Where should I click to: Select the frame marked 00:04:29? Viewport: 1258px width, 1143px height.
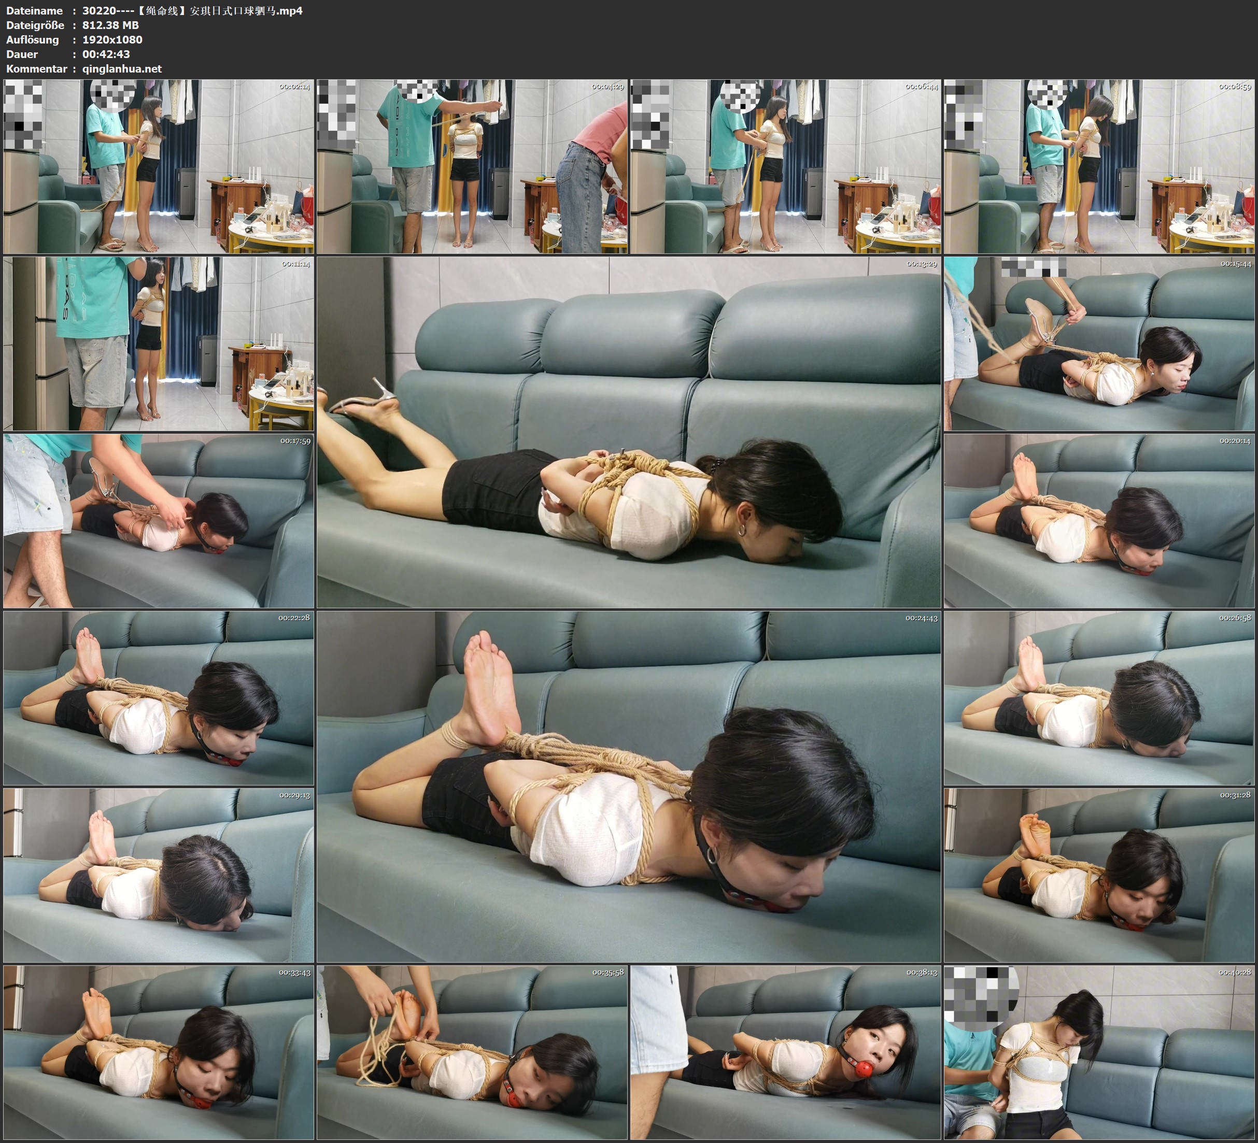472,166
